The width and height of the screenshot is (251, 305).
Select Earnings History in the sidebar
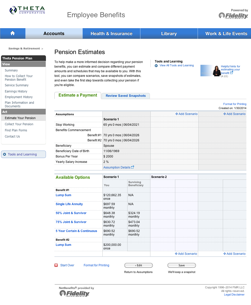16,91
